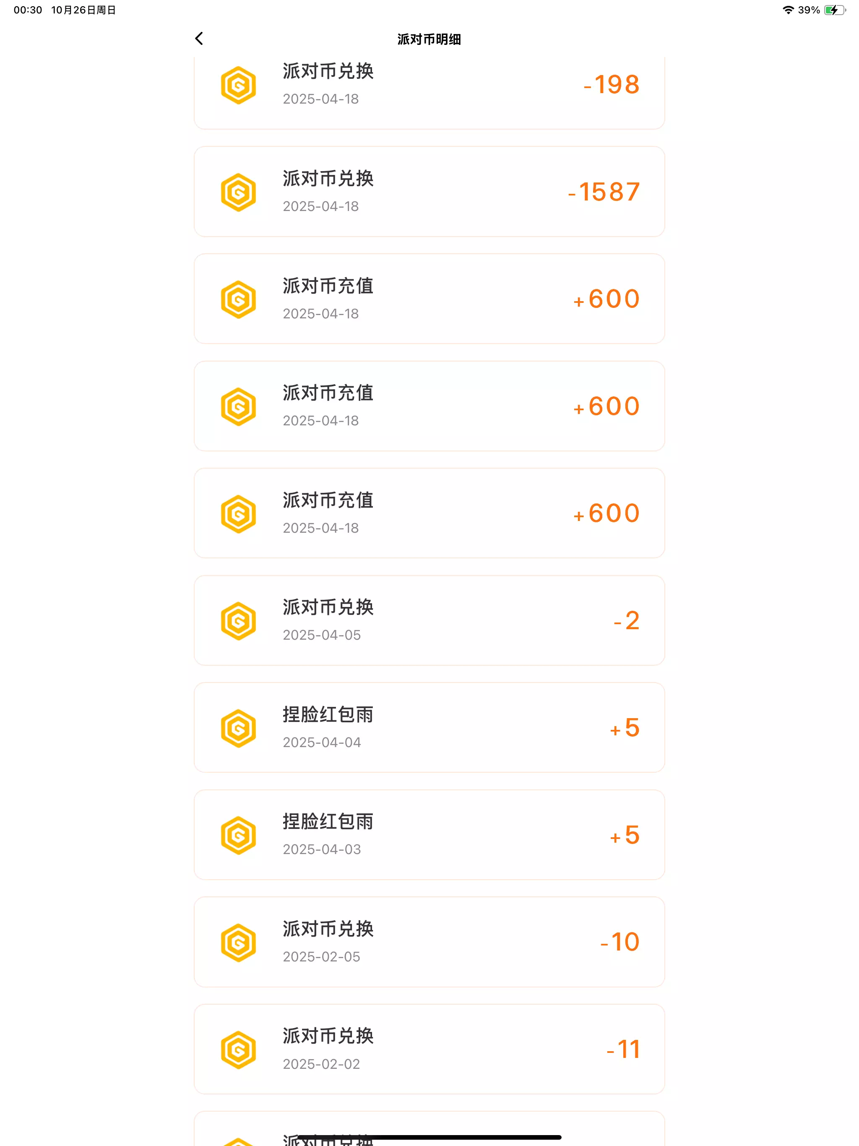
Task: Tap coin icon beside the -198 entry
Action: [x=238, y=85]
